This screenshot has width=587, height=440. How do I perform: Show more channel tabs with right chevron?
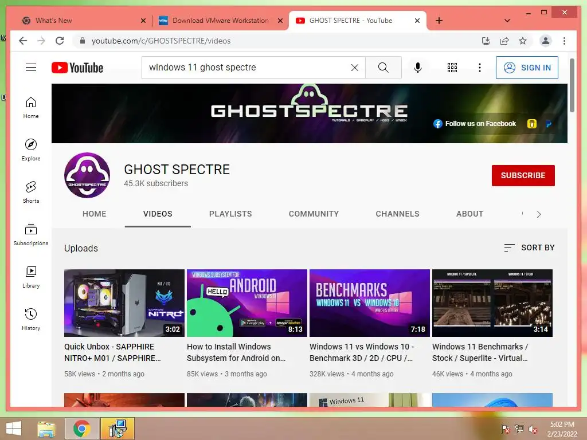(538, 214)
